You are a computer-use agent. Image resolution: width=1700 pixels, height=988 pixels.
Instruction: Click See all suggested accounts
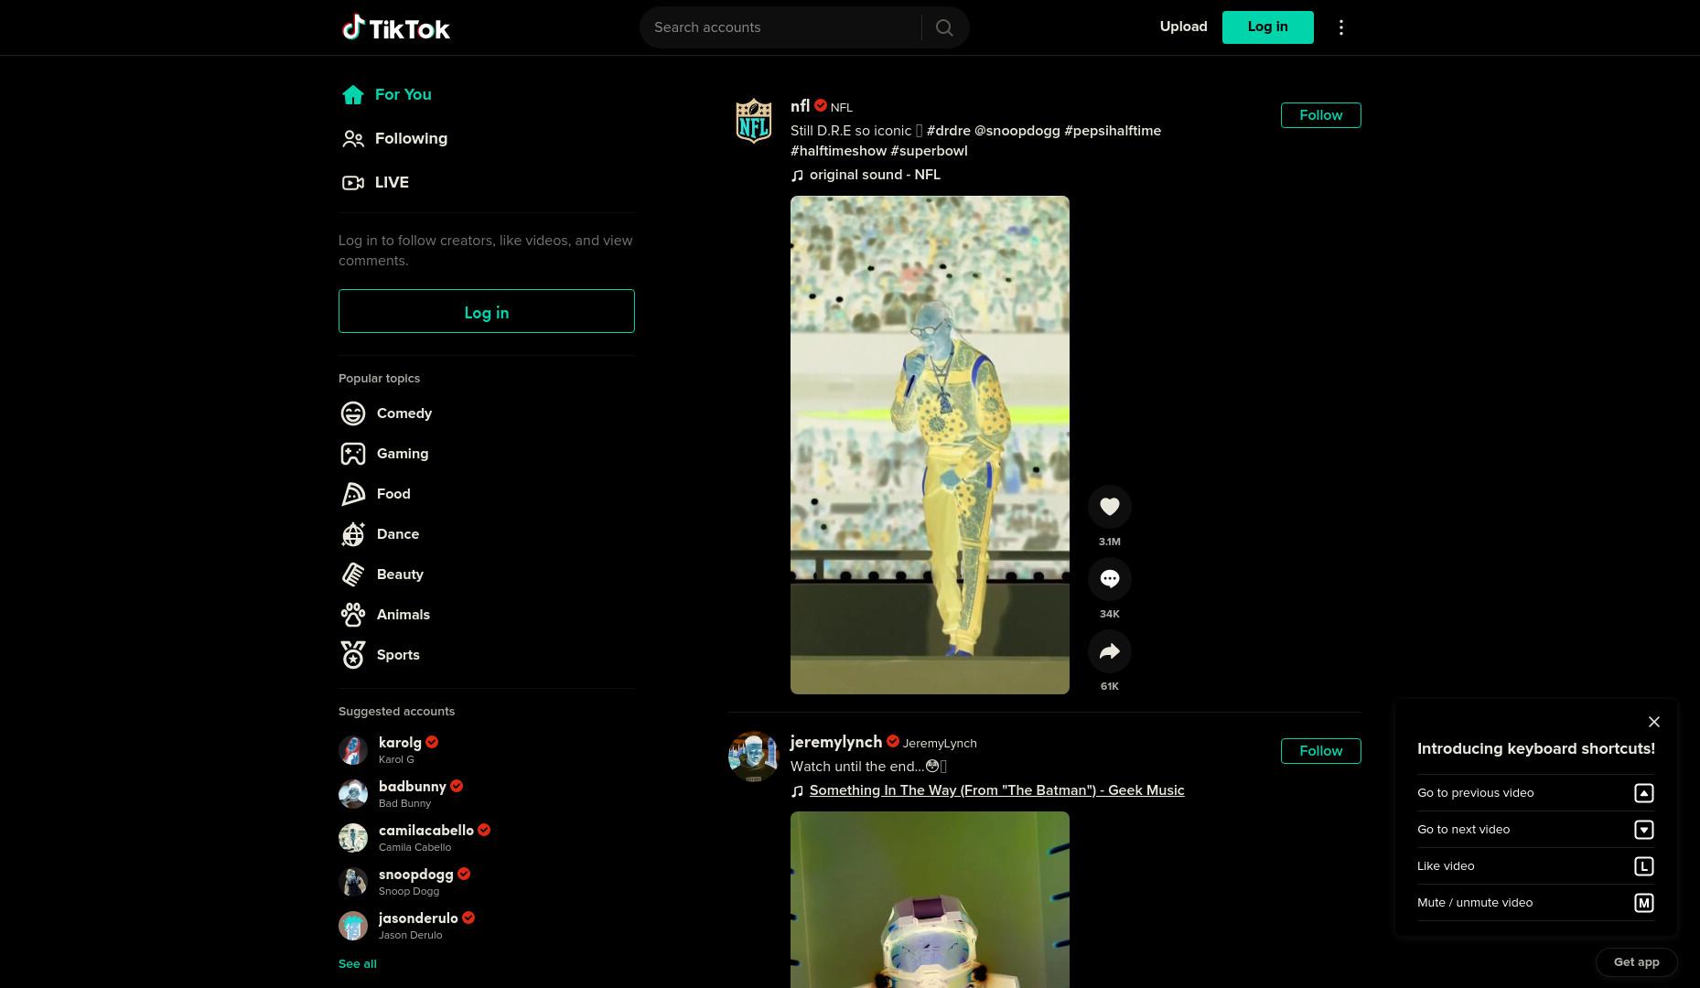tap(358, 963)
